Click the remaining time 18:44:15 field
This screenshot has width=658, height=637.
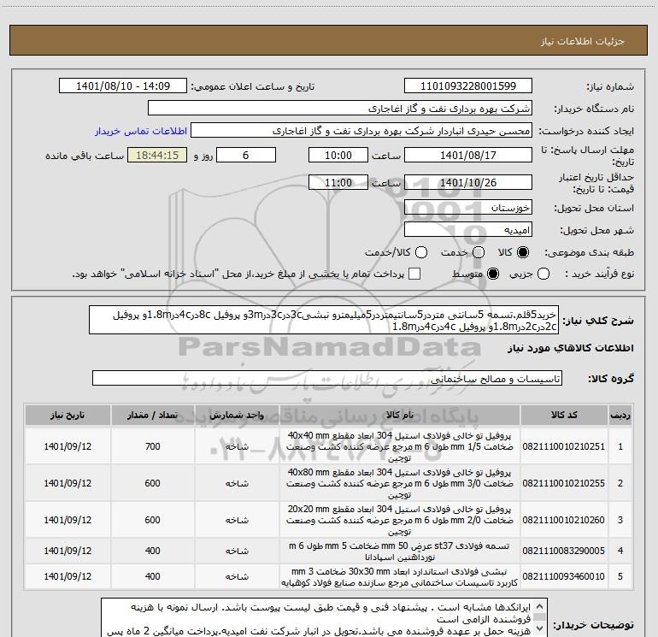coord(157,156)
